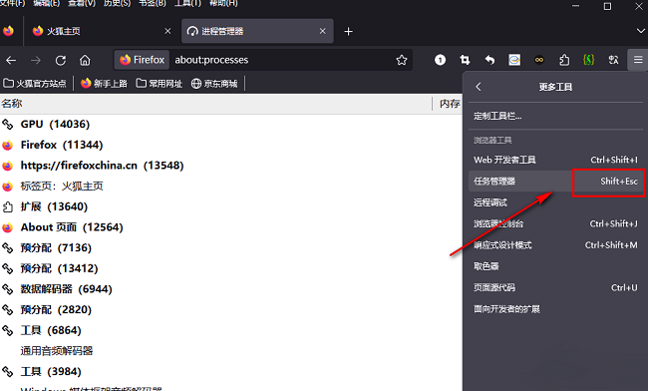Viewport: 648px width, 391px height.
Task: Choose 远程调试 from the menu
Action: [555, 202]
